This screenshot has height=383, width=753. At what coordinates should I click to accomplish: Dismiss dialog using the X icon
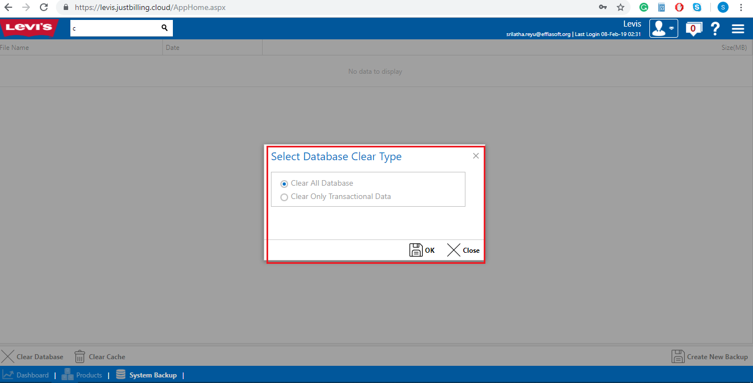coord(475,156)
